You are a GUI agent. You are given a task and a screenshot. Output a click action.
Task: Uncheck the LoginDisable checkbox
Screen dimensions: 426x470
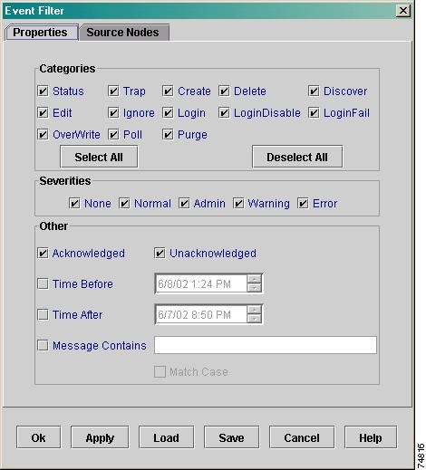coord(224,113)
